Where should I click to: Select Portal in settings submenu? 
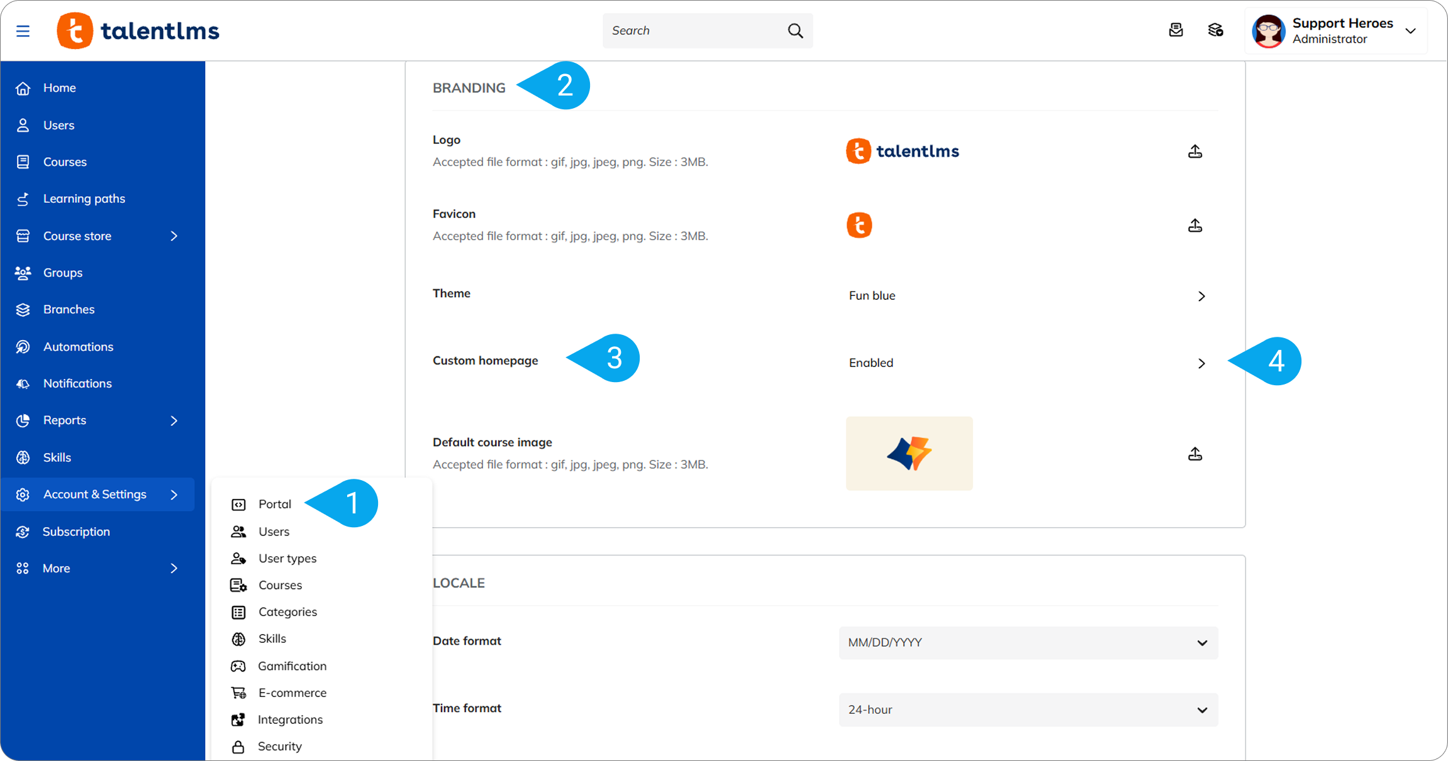(x=274, y=504)
